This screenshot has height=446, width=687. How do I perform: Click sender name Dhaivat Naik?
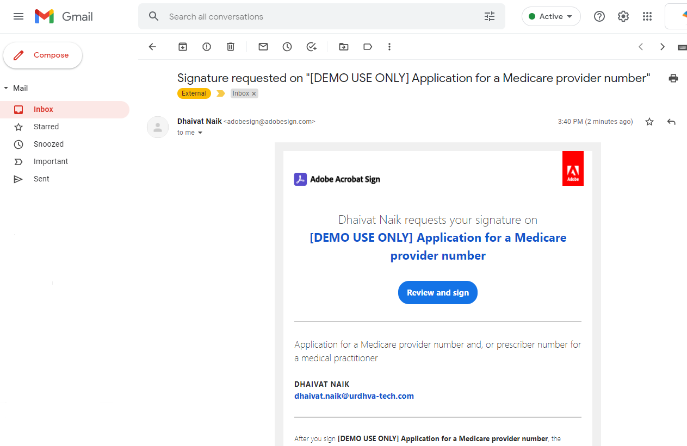pos(200,121)
